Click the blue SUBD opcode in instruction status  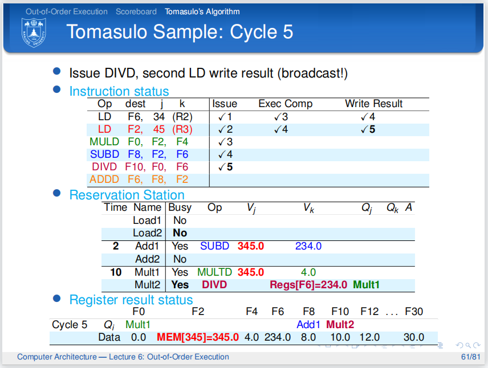point(104,154)
